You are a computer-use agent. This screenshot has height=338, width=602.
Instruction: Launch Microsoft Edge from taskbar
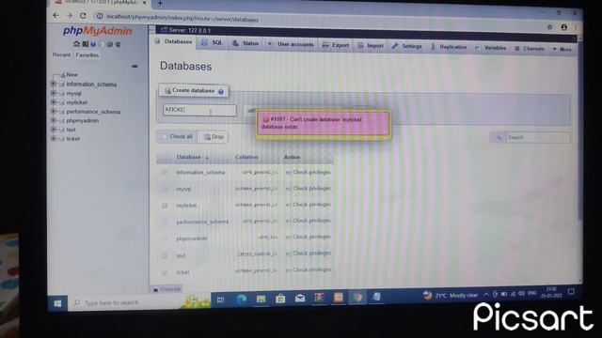(241, 300)
